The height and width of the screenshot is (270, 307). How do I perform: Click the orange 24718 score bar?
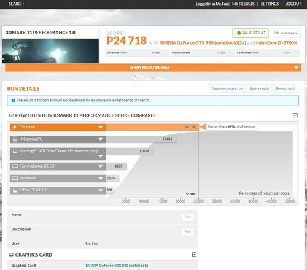coord(152,127)
